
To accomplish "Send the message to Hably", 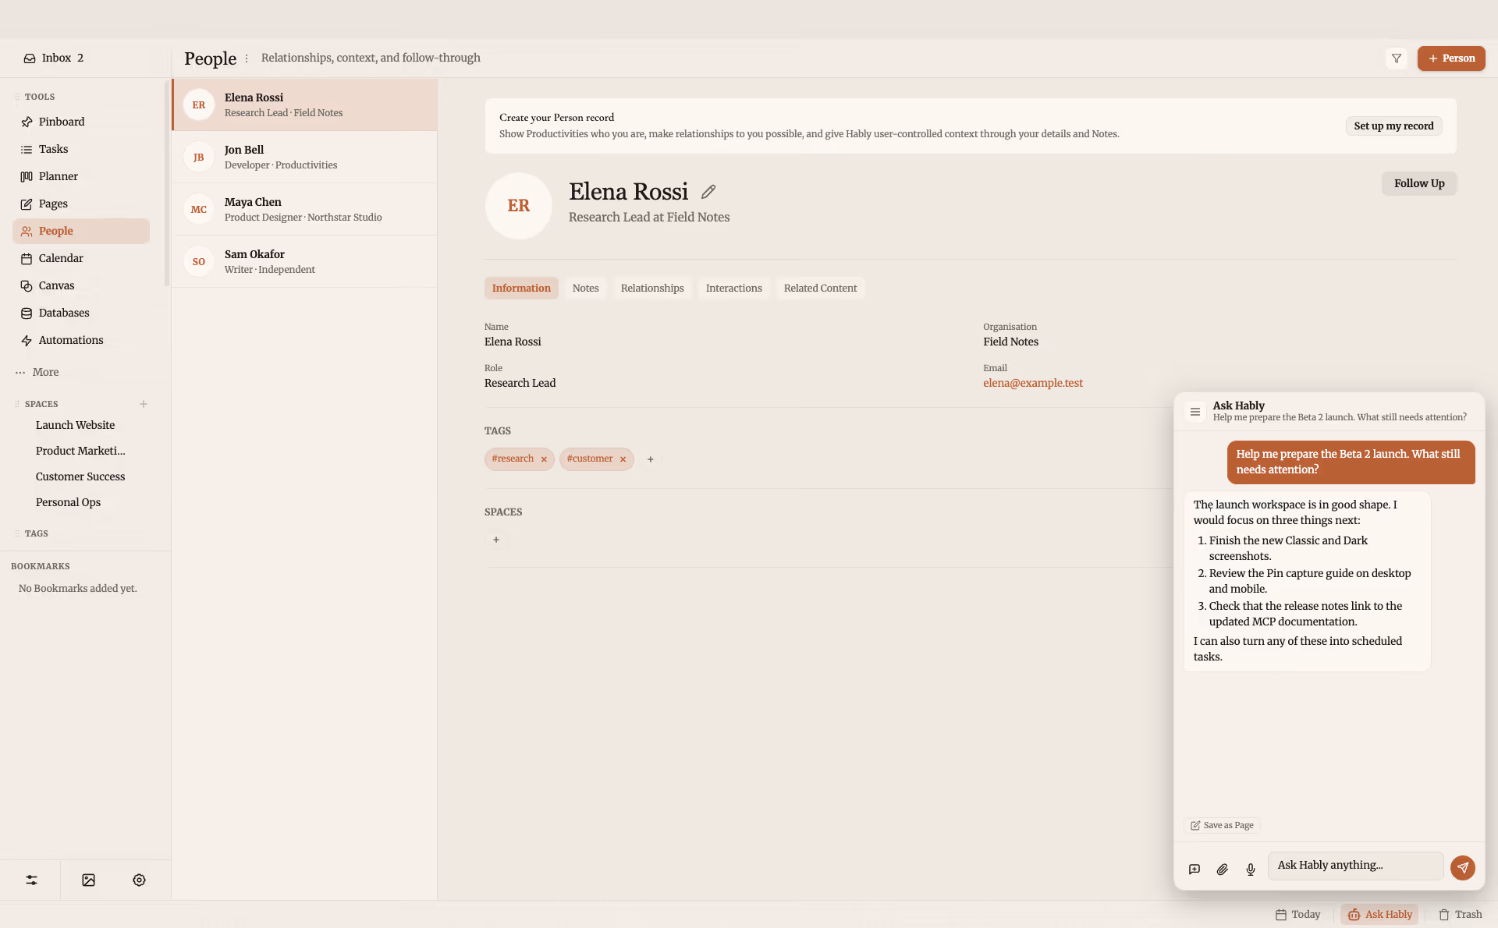I will (1463, 867).
